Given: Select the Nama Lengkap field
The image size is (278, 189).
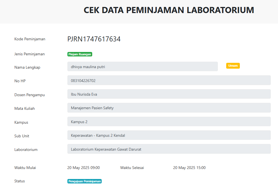Looking at the screenshot, I should click(143, 66).
